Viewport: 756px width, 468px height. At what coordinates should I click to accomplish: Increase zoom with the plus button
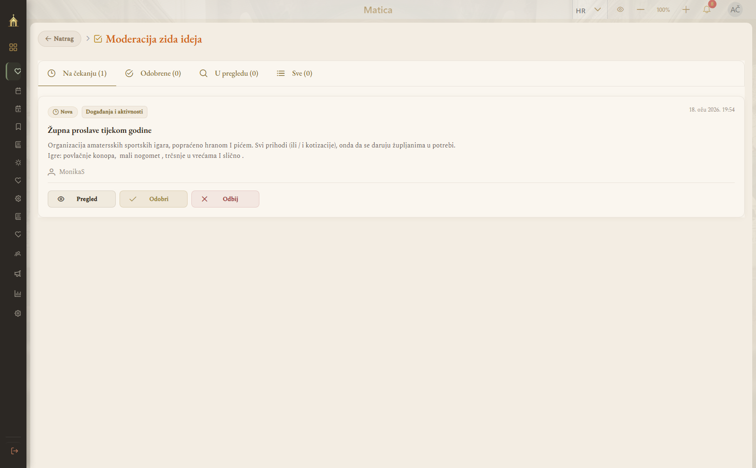click(x=686, y=9)
